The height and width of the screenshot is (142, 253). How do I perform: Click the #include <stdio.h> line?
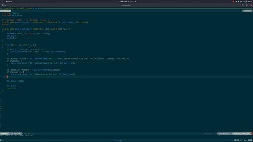(x=12, y=15)
